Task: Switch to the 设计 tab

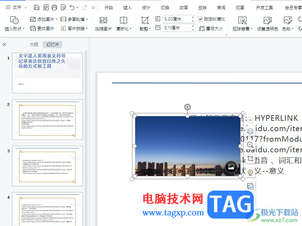Action: pos(146,8)
